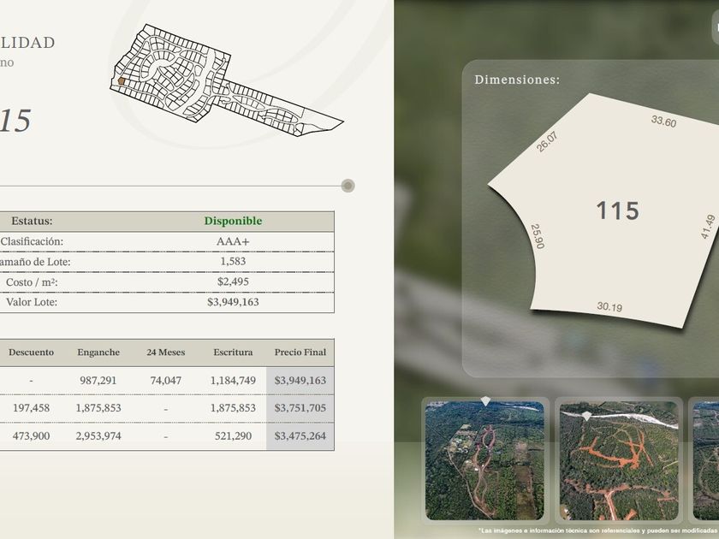The width and height of the screenshot is (719, 539).
Task: Click the 'Enganche' column header
Action: tap(98, 352)
